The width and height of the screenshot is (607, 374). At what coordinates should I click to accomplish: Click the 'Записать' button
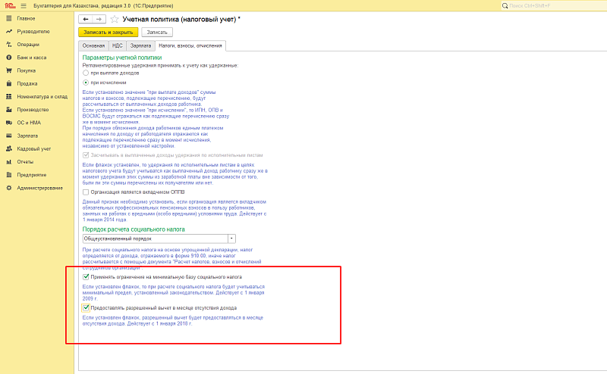tap(157, 33)
